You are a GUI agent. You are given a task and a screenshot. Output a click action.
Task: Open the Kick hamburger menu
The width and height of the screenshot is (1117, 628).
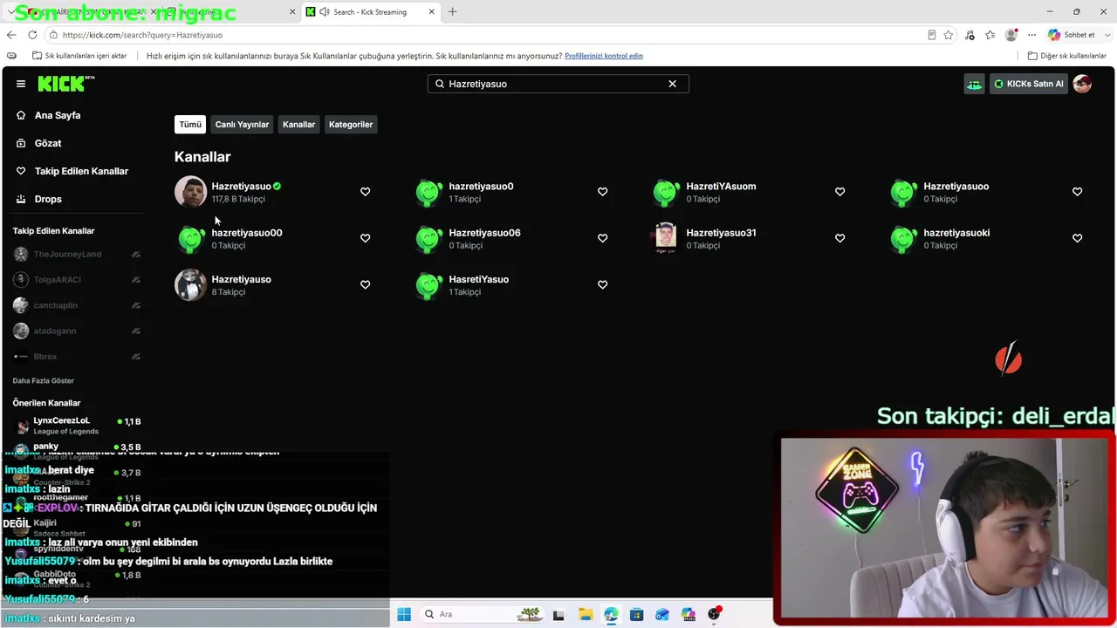coord(21,84)
